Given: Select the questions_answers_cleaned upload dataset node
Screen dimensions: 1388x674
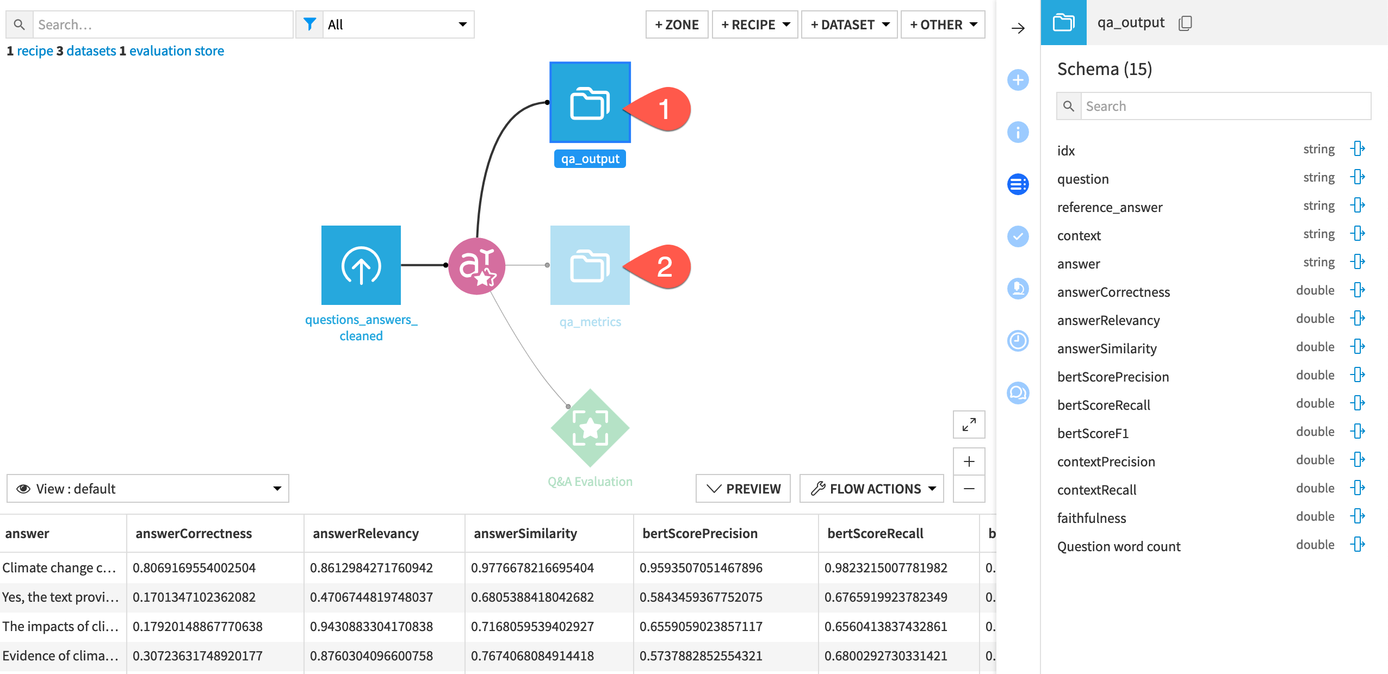Looking at the screenshot, I should coord(361,265).
